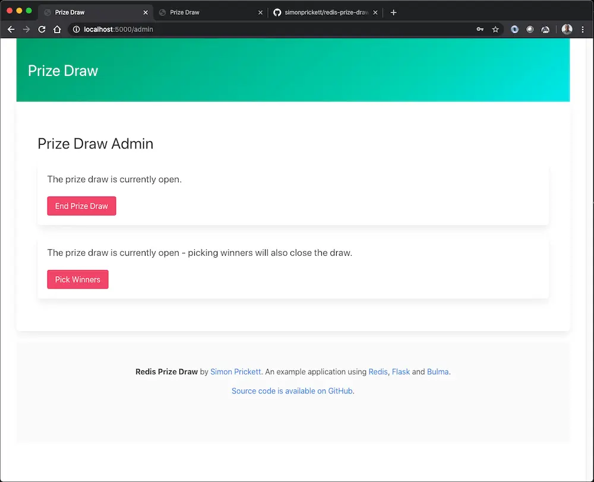Bookmark this page with the star icon
The width and height of the screenshot is (594, 482).
tap(495, 29)
